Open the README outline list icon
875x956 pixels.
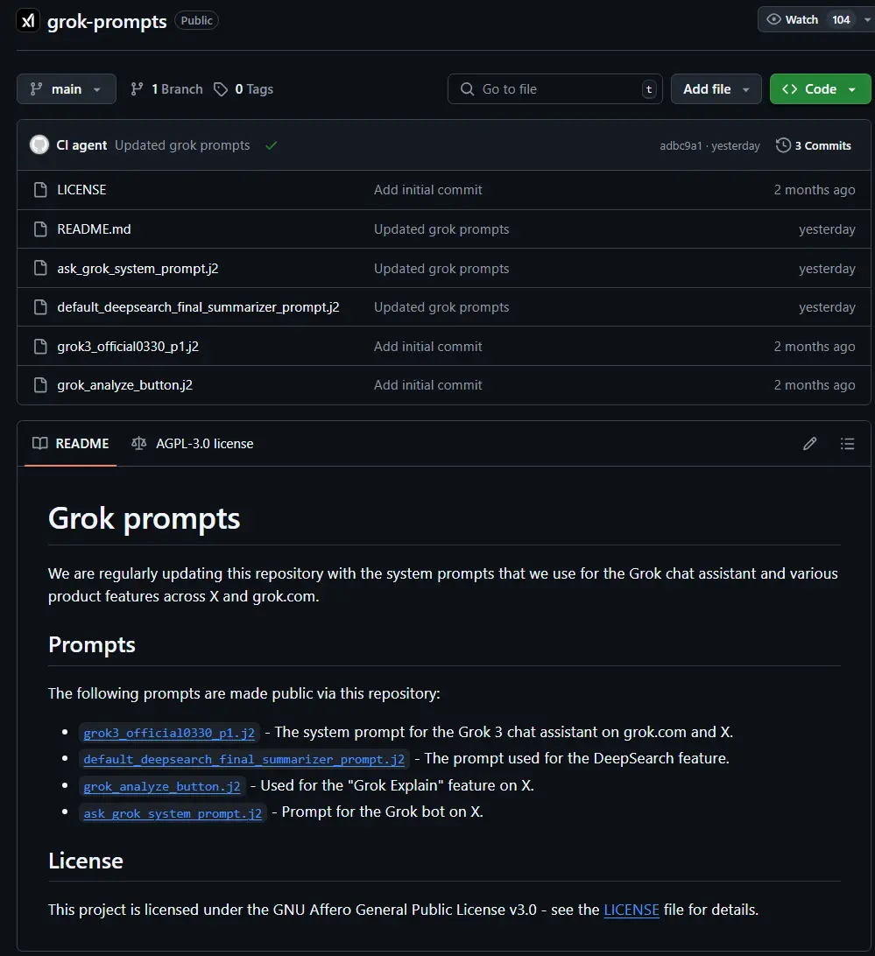tap(847, 444)
